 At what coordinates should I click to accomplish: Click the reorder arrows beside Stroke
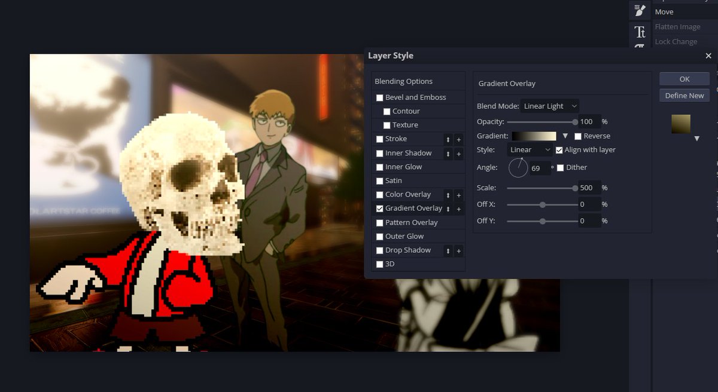click(x=448, y=139)
